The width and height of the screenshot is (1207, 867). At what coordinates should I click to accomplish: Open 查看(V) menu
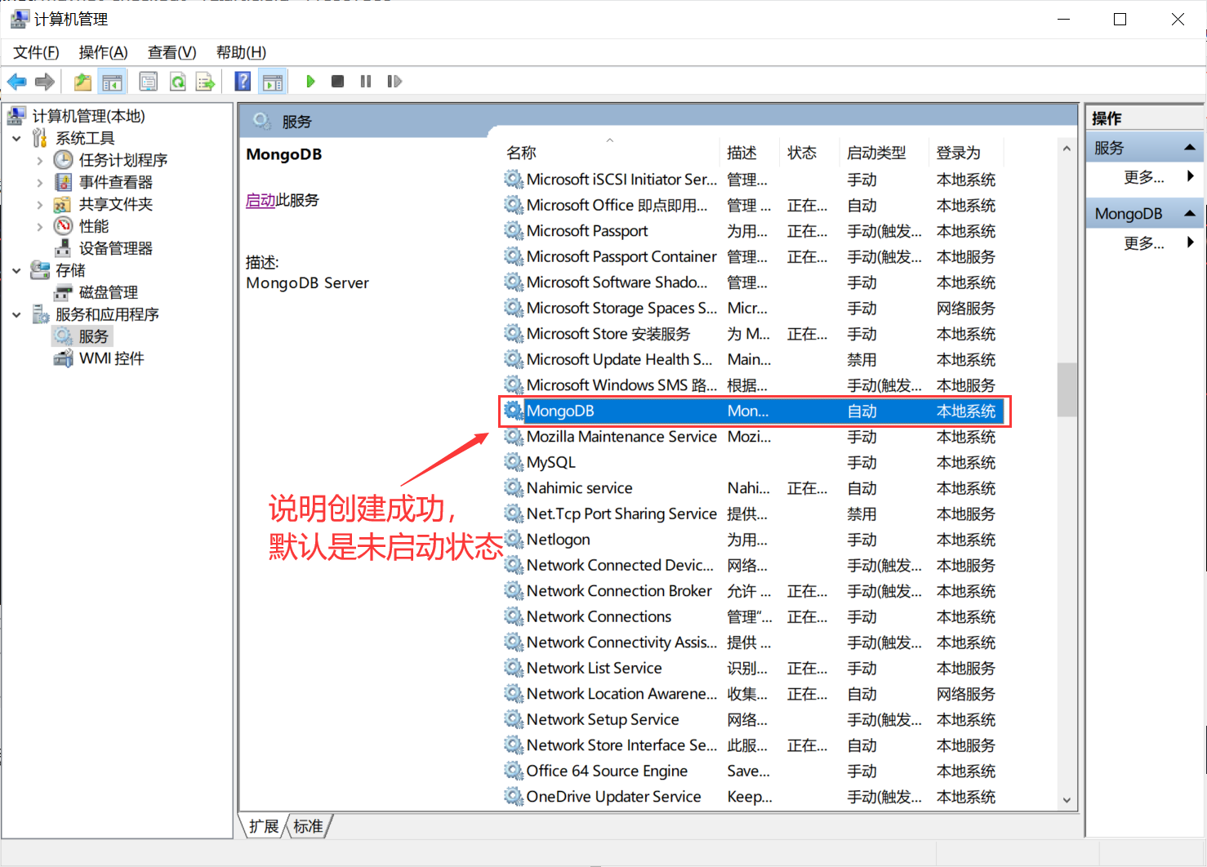pyautogui.click(x=171, y=52)
